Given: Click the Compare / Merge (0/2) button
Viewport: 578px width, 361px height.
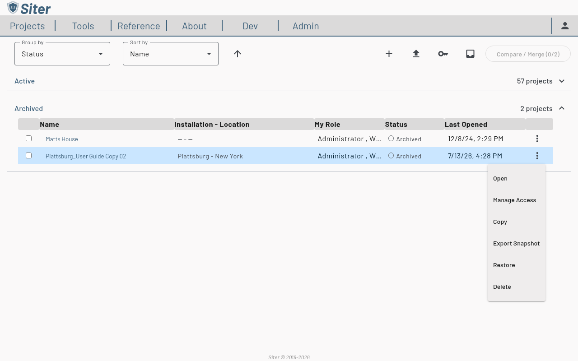Looking at the screenshot, I should tap(528, 54).
